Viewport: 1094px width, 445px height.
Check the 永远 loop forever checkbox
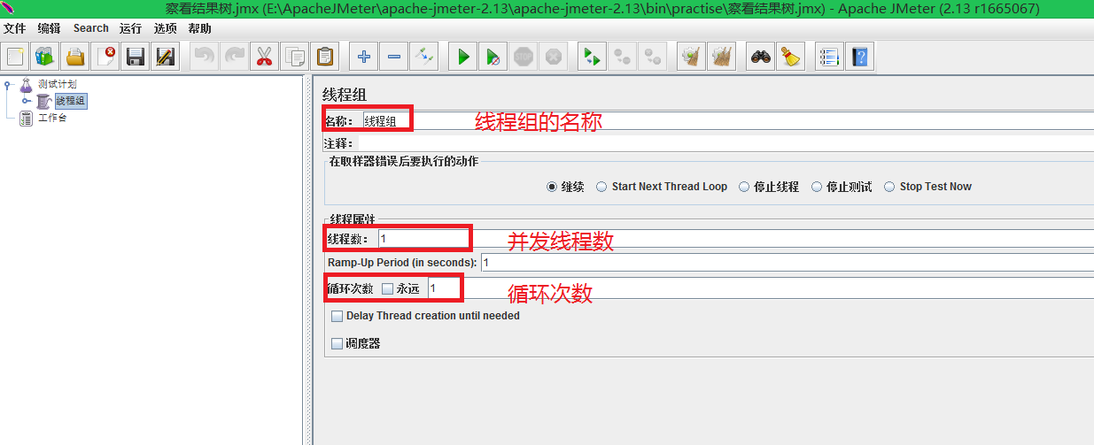click(387, 288)
